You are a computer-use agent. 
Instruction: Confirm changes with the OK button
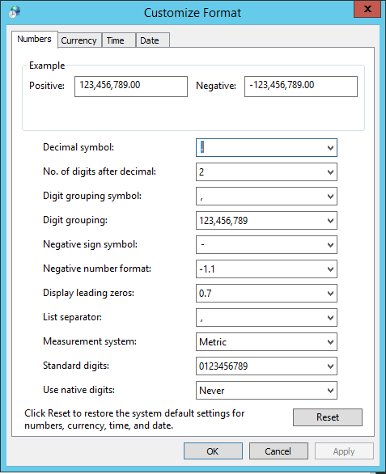213,451
